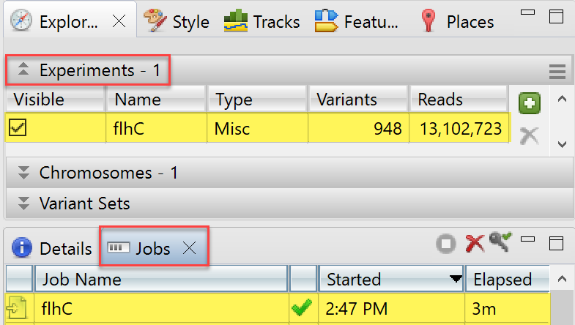Close the Jobs tab
Viewport: 575px width, 325px height.
click(x=189, y=248)
